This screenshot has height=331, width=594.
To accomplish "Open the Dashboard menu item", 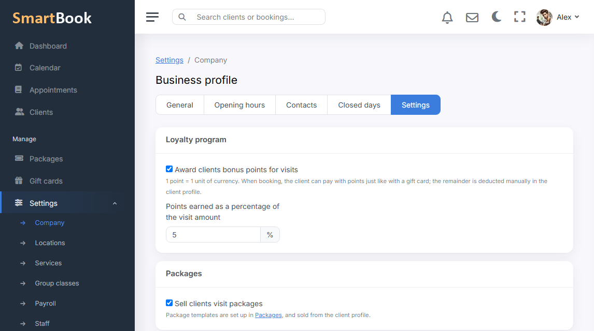I will tap(48, 46).
